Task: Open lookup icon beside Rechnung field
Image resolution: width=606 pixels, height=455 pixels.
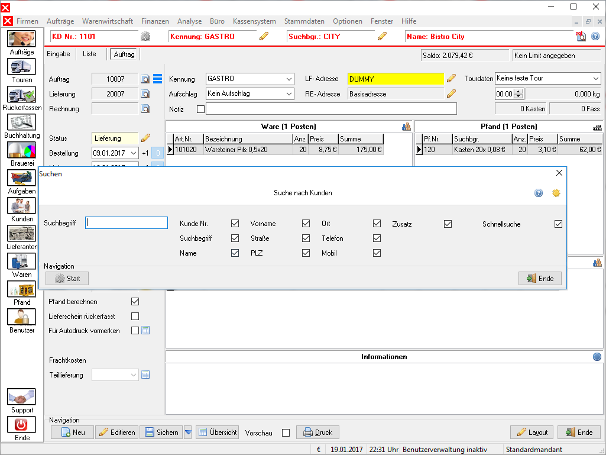Action: tap(145, 109)
